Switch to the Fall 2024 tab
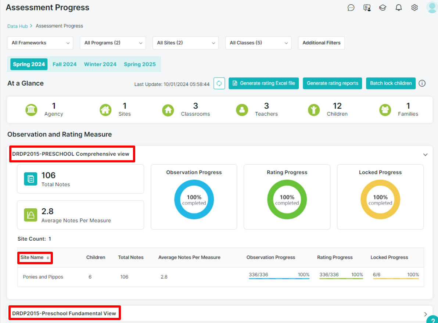 (x=65, y=64)
